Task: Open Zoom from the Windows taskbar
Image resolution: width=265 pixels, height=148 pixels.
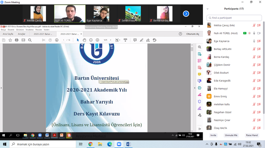Action: coord(119,144)
